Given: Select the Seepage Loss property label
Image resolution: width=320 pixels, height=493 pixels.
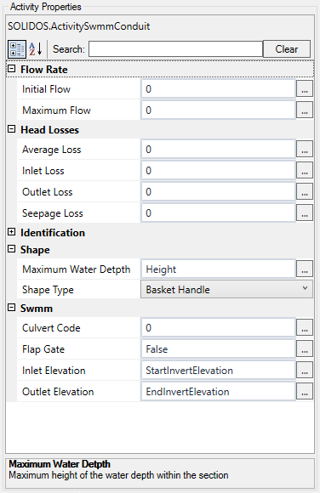Looking at the screenshot, I should 53,213.
